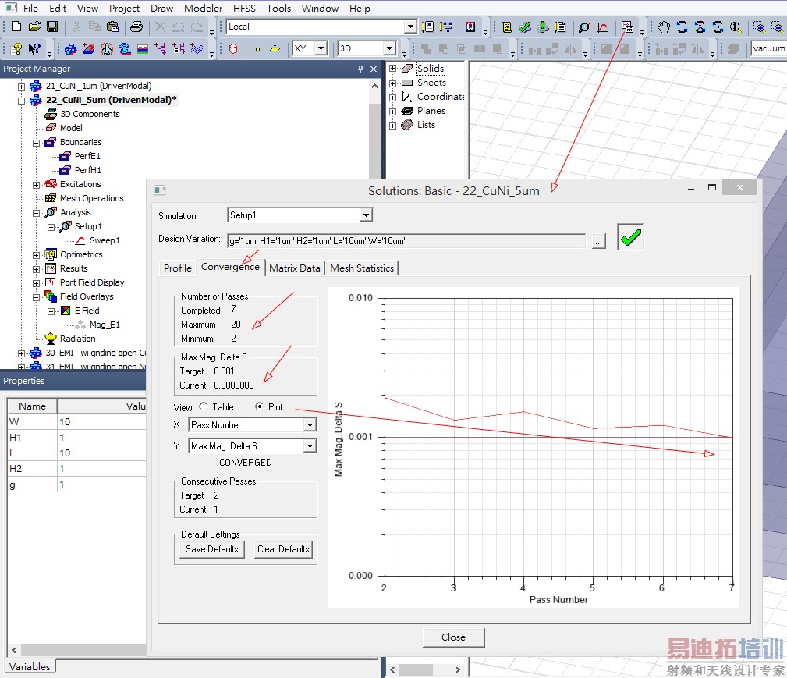The image size is (787, 678).
Task: Click the Close button in Solutions dialog
Action: (x=453, y=637)
